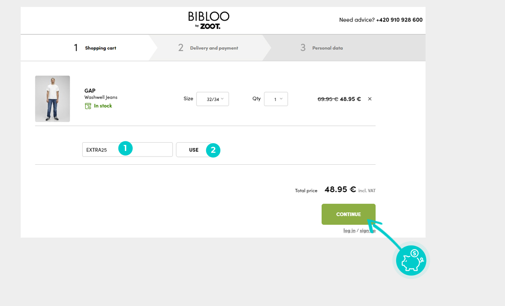Viewport: 505px width, 306px height.
Task: Click the log in link
Action: tap(349, 230)
